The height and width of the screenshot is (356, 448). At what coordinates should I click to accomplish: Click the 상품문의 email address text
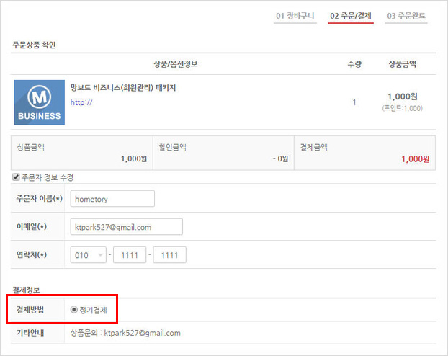point(143,333)
